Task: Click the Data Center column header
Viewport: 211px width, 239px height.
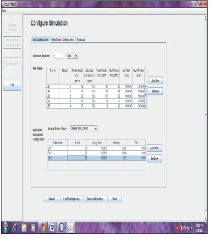Action: click(58, 143)
